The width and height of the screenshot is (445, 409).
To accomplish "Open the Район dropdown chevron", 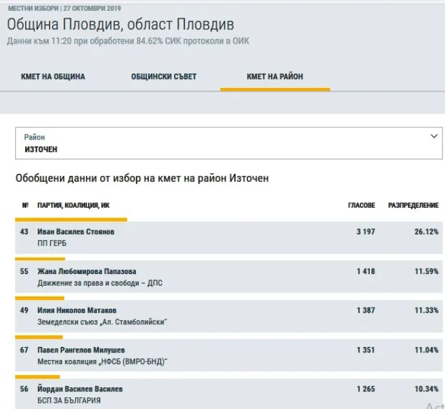I will point(433,136).
